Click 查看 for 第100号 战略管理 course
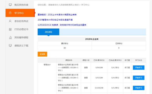152x94 pixels. click(86, 68)
